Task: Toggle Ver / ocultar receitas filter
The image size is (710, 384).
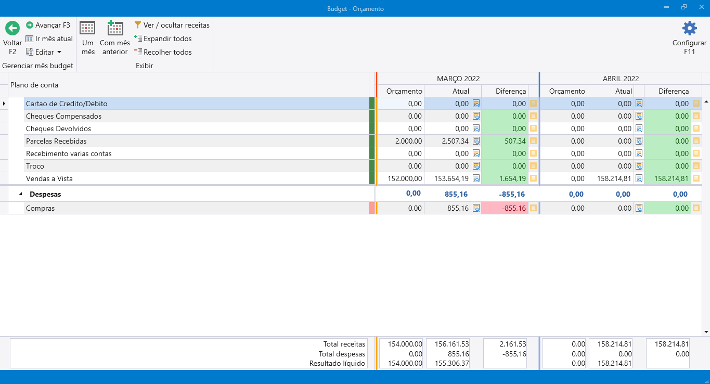Action: click(x=172, y=25)
